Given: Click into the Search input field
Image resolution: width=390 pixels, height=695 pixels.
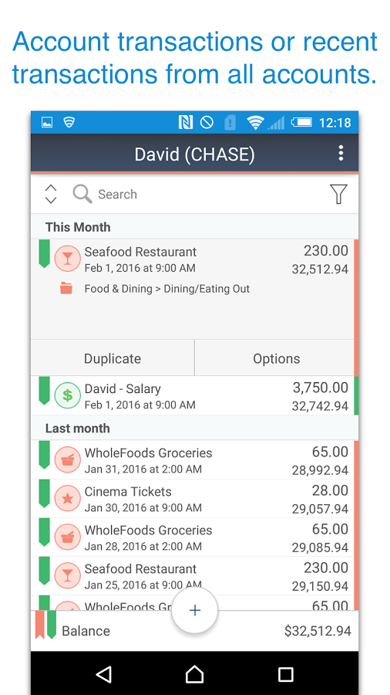Looking at the screenshot, I should click(208, 194).
